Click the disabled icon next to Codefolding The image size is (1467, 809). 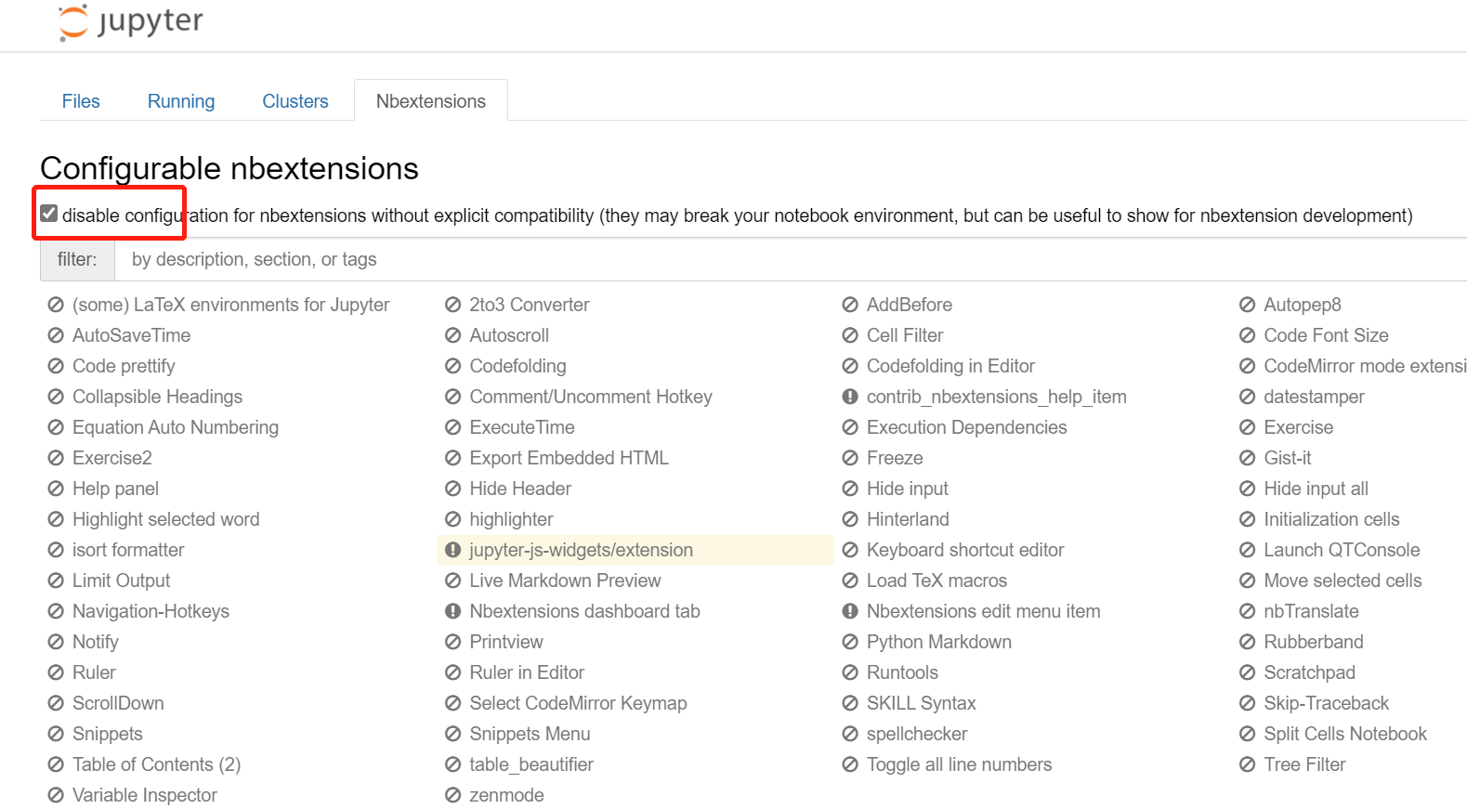point(452,366)
